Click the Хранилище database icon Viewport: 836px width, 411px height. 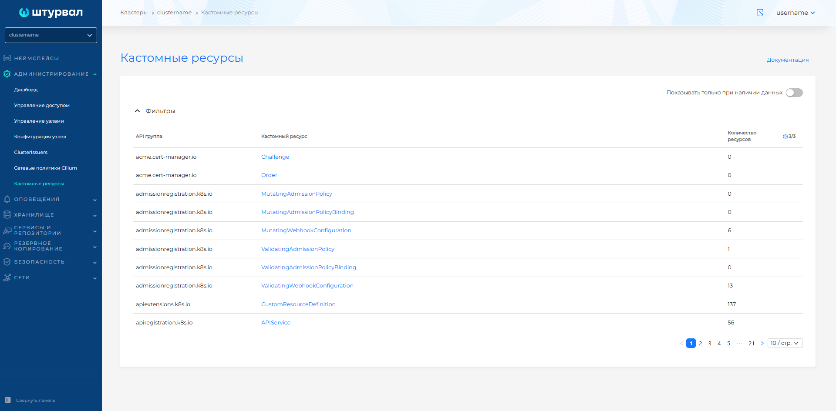tap(7, 215)
